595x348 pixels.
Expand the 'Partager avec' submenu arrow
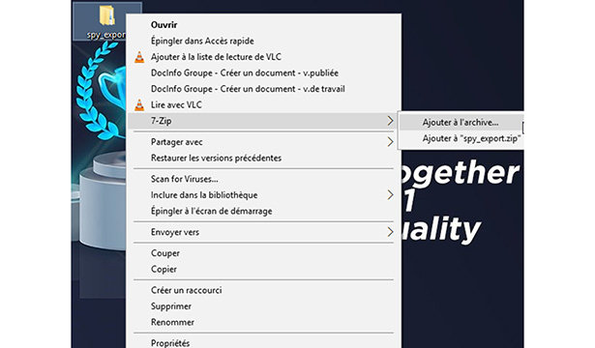[390, 142]
